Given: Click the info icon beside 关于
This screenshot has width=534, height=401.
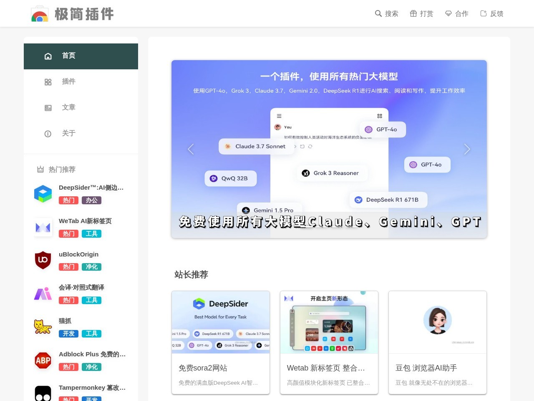Looking at the screenshot, I should (x=48, y=134).
